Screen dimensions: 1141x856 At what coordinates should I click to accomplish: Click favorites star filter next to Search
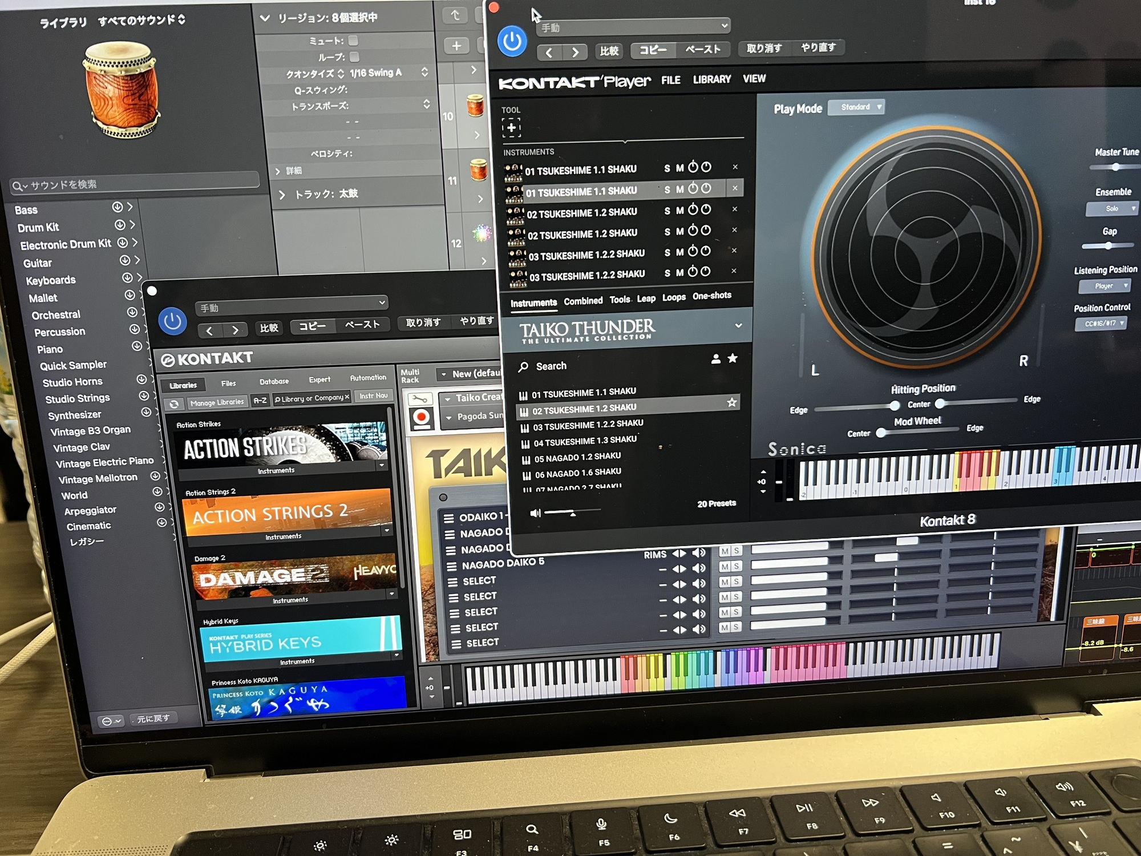point(733,358)
